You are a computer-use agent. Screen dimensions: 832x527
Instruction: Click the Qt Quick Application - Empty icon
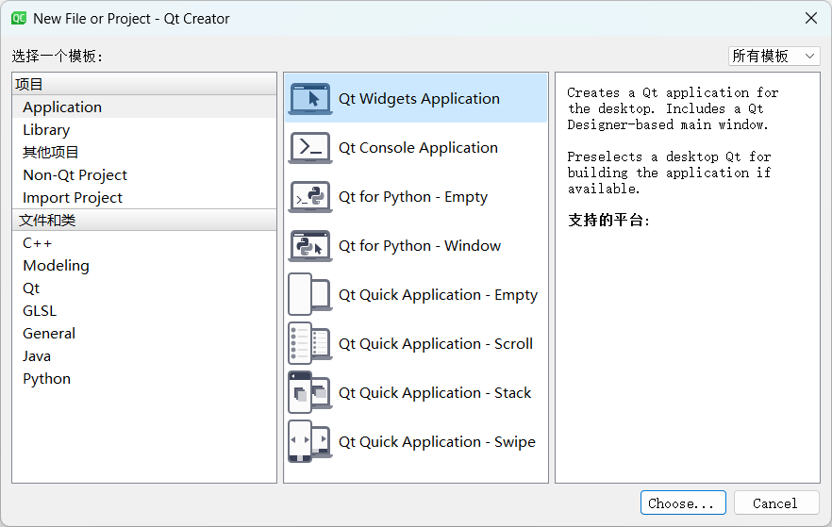click(x=309, y=295)
